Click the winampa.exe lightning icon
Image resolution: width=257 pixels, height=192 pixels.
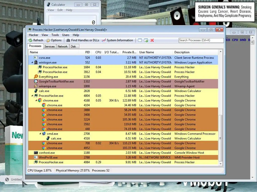pos(36,86)
